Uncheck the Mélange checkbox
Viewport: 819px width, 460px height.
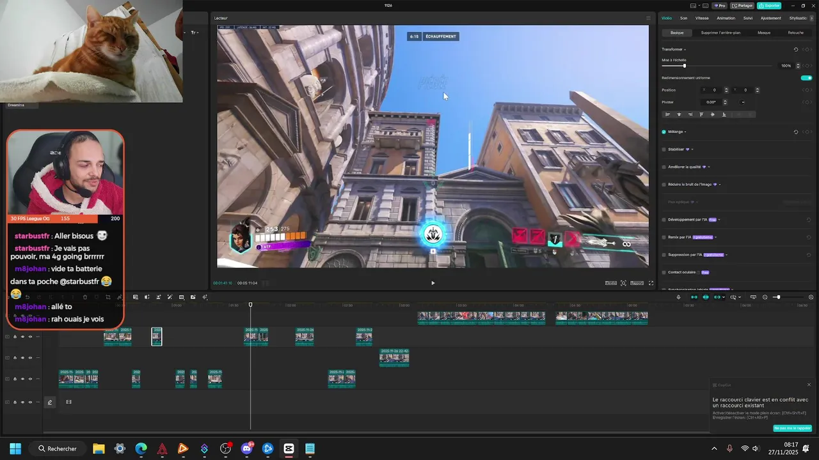pyautogui.click(x=664, y=132)
